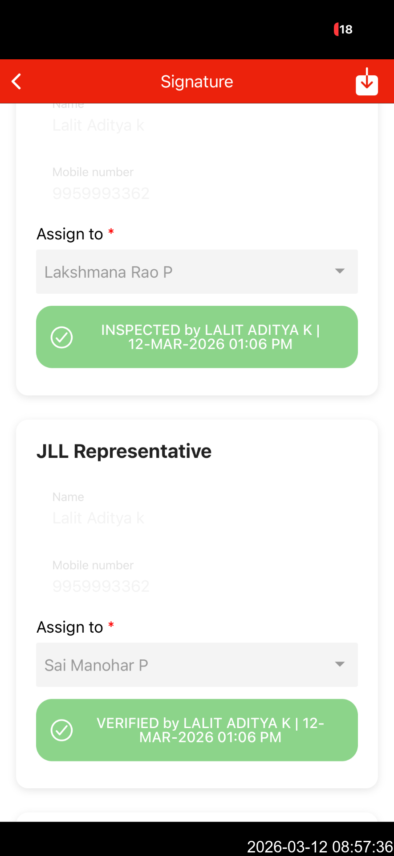394x856 pixels.
Task: Tap the mobile number above the Lakshmana Rao P dropdown
Action: [101, 193]
